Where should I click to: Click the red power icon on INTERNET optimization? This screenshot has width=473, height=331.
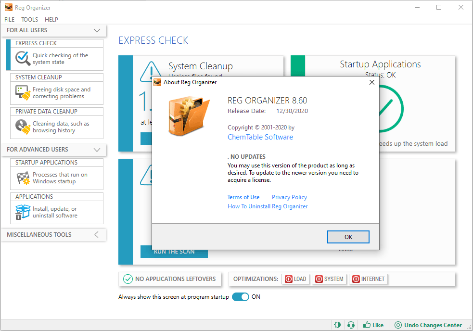coord(356,279)
